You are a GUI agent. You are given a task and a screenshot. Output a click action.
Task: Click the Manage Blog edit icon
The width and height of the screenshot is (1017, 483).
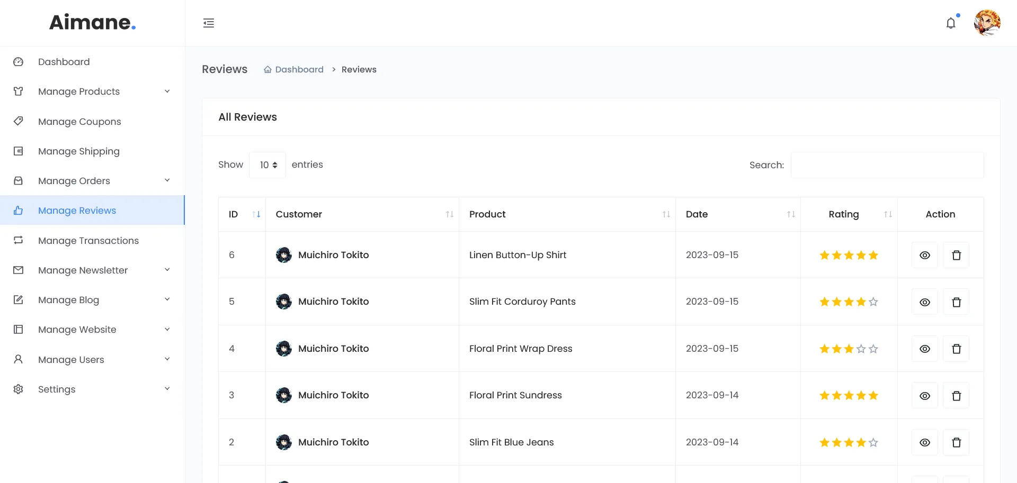point(18,300)
